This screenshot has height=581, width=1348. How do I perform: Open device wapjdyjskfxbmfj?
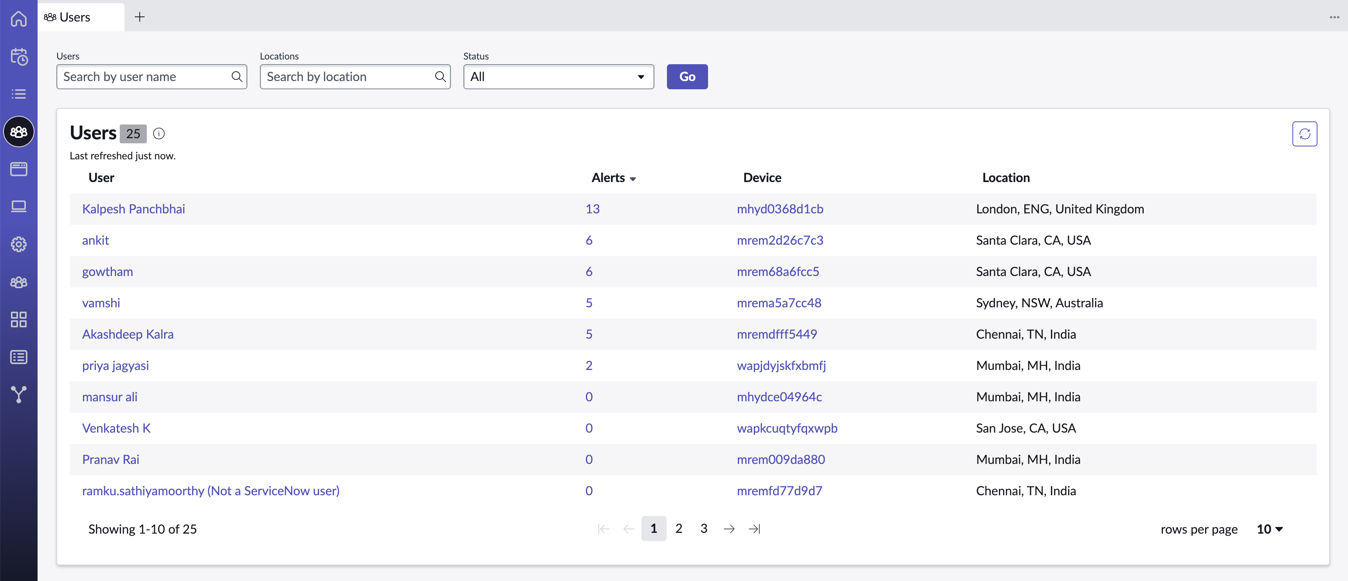781,366
